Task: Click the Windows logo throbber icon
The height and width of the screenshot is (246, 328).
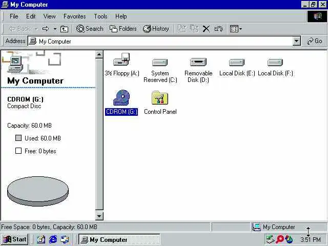Action: tap(317, 16)
